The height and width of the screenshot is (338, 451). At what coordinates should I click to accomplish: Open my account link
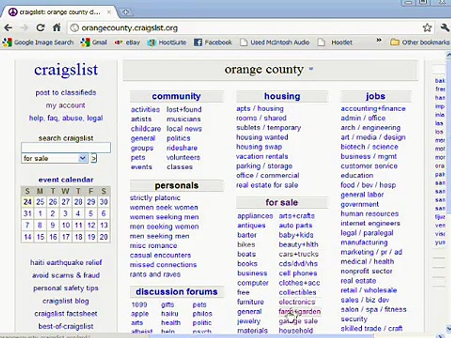pyautogui.click(x=66, y=106)
